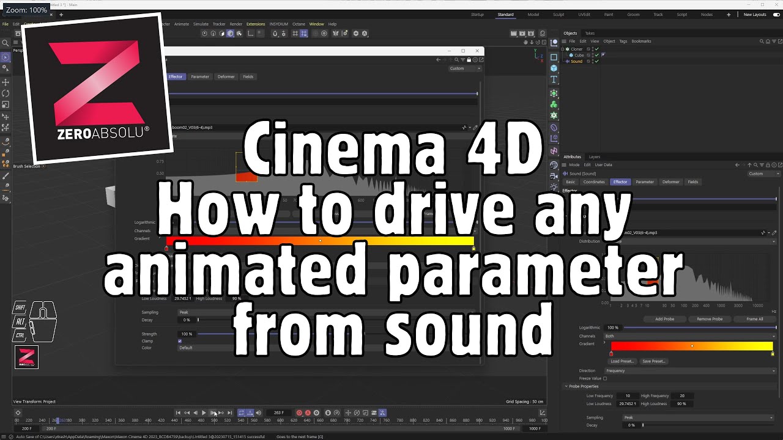The height and width of the screenshot is (440, 783).
Task: Go to the start of animation
Action: point(178,413)
